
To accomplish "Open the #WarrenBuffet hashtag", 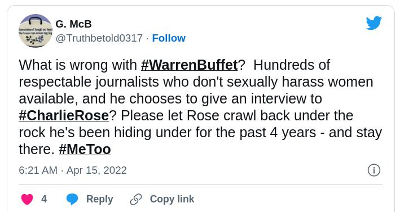I will [190, 65].
